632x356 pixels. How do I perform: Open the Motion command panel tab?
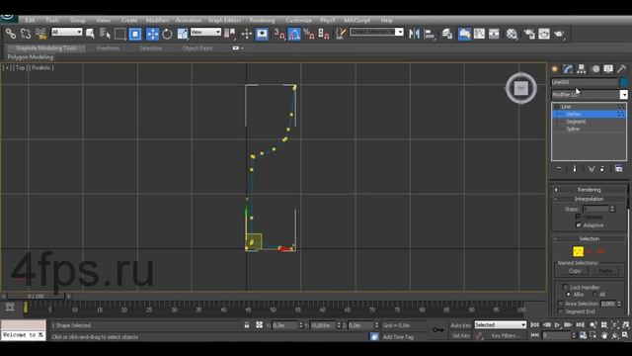(x=595, y=69)
